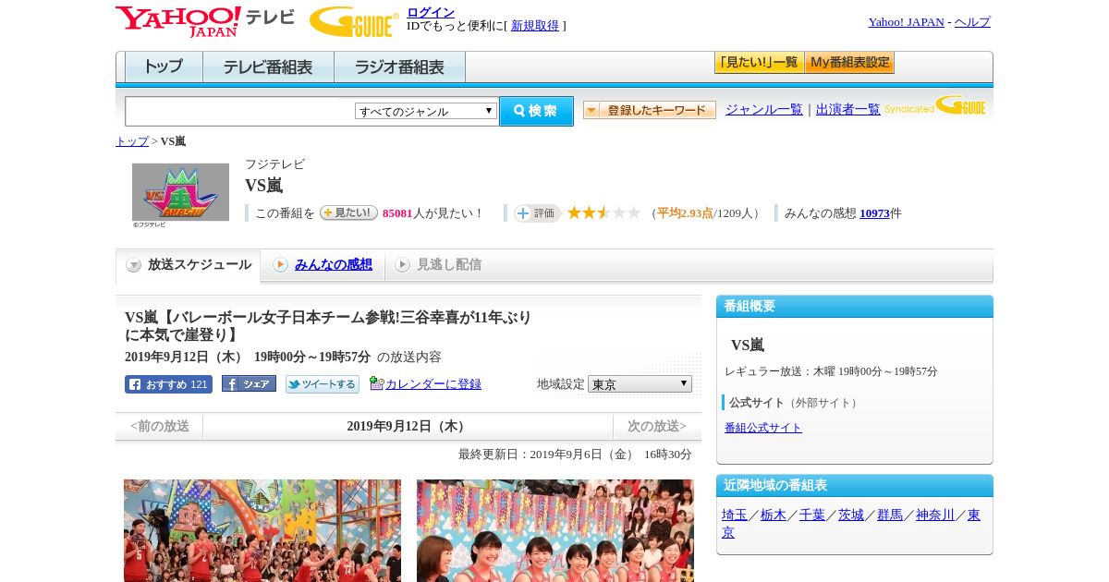
Task: Switch to the みんなの感想 tab
Action: (334, 265)
